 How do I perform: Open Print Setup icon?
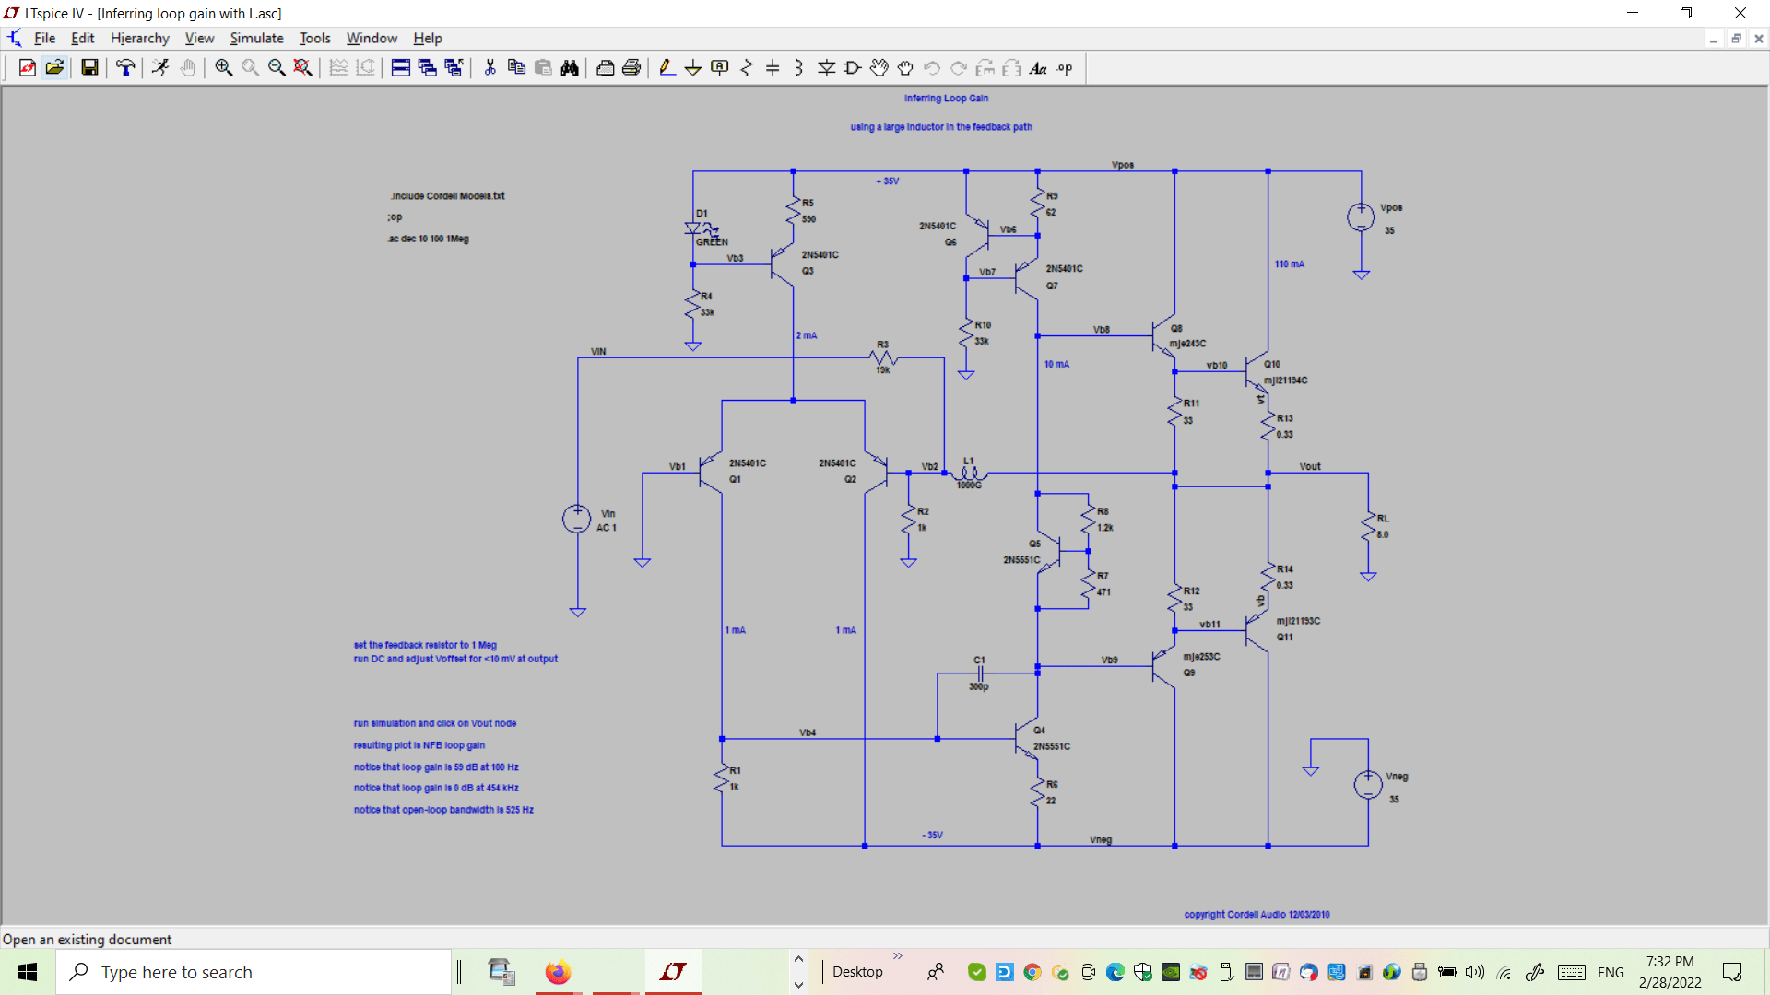pos(631,68)
